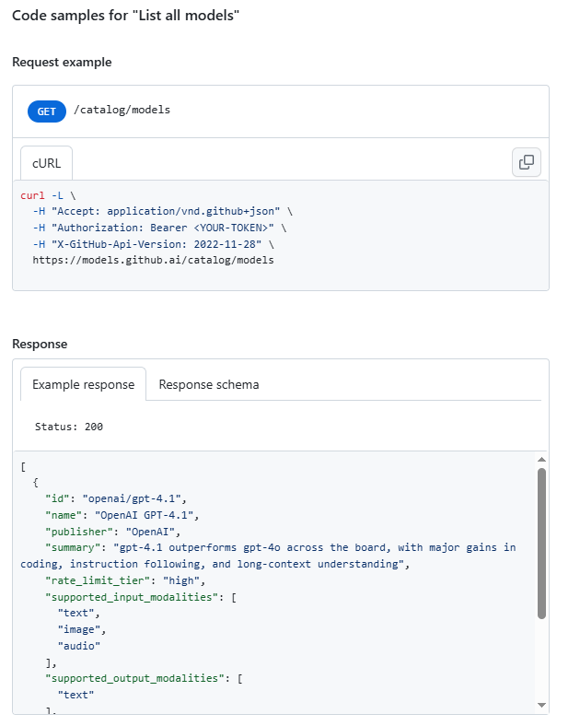Image resolution: width=580 pixels, height=726 pixels.
Task: Click the Request example heading
Action: pos(62,62)
